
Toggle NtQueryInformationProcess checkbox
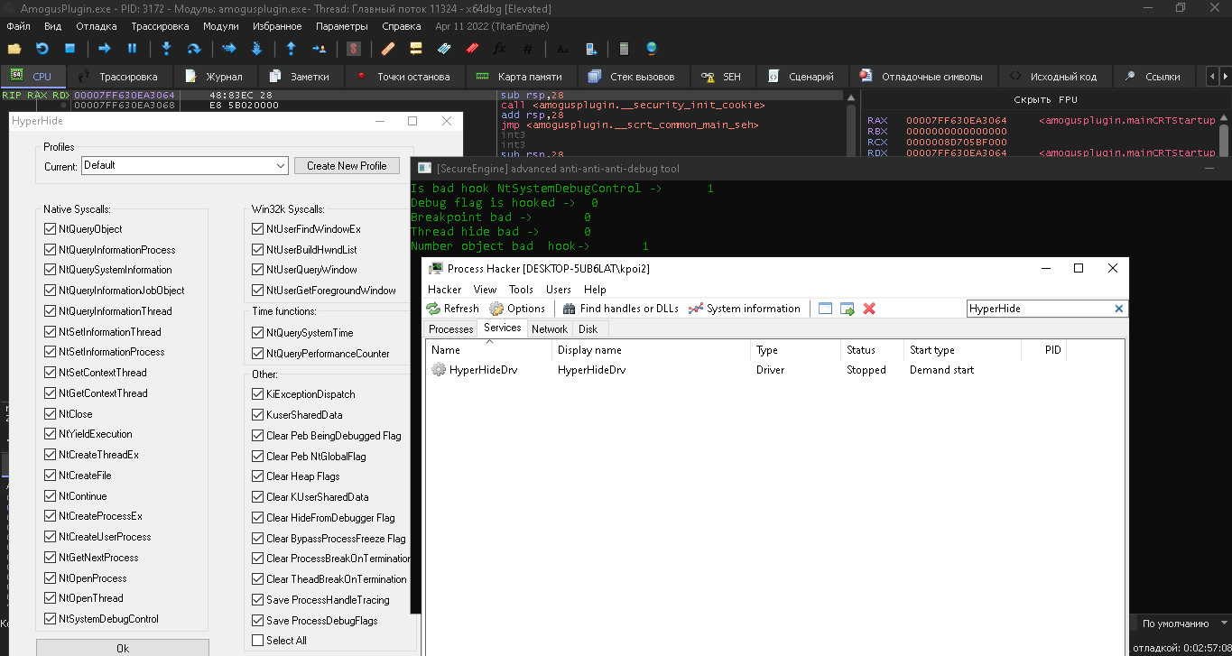coord(50,250)
